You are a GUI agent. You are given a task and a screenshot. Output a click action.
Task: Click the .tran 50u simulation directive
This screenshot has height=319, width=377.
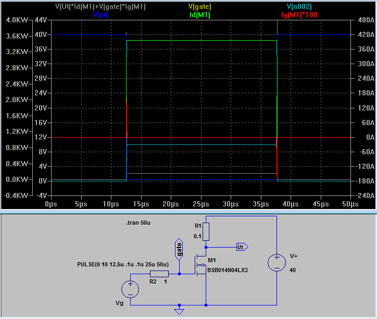point(138,223)
